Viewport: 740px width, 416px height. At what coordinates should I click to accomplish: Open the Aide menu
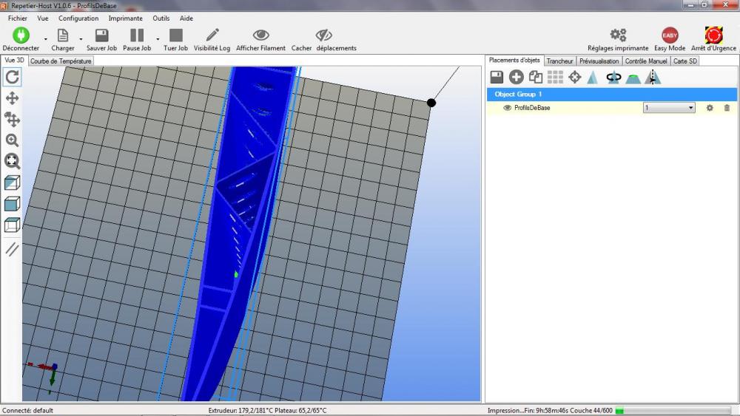(186, 18)
